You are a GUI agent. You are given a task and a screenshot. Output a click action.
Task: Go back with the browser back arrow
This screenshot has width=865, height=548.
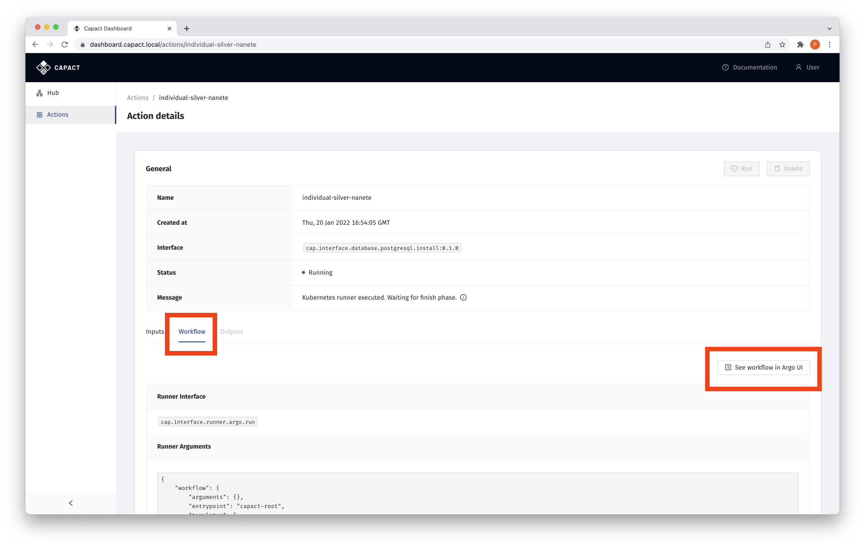35,44
